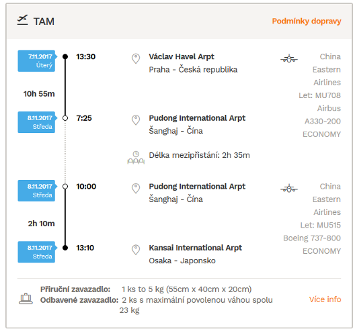Screen dimensions: 355x331
Task: Click the layover waiting seats icon
Action: click(136, 158)
